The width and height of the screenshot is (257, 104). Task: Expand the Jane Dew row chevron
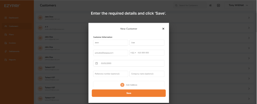click(249, 18)
